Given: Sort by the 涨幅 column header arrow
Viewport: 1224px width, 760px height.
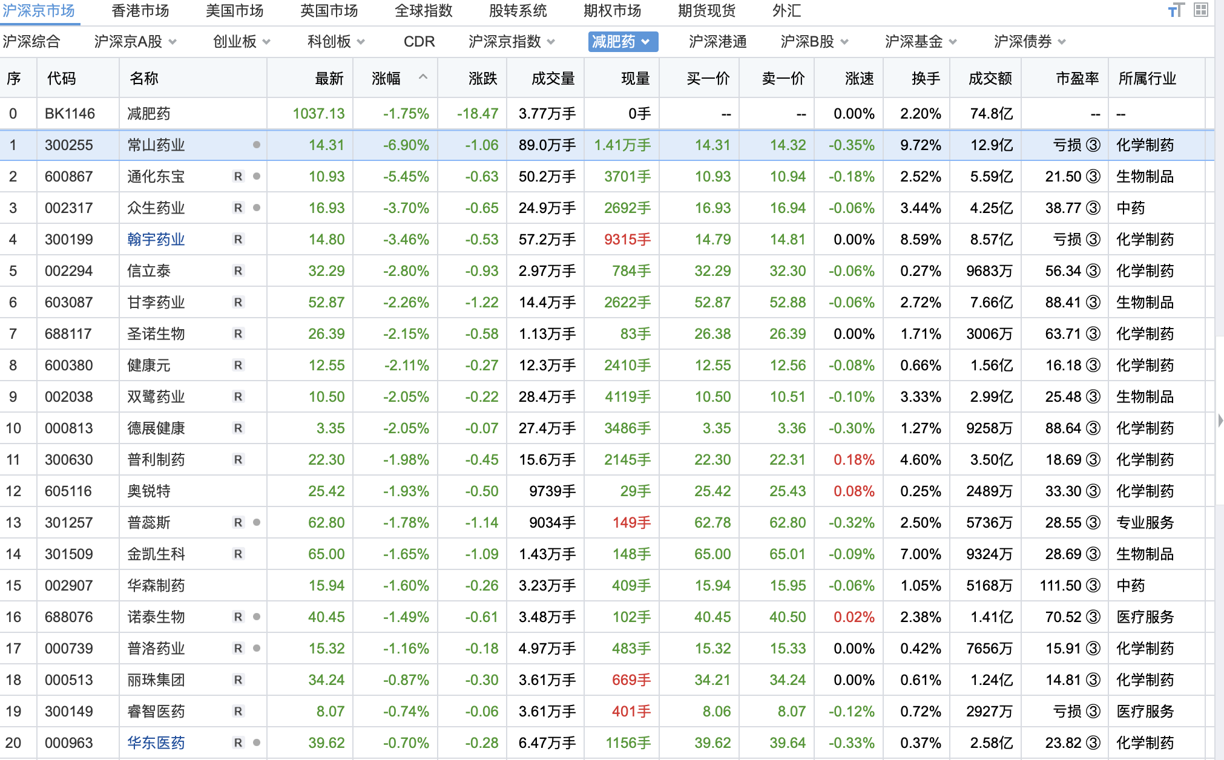Looking at the screenshot, I should [423, 77].
